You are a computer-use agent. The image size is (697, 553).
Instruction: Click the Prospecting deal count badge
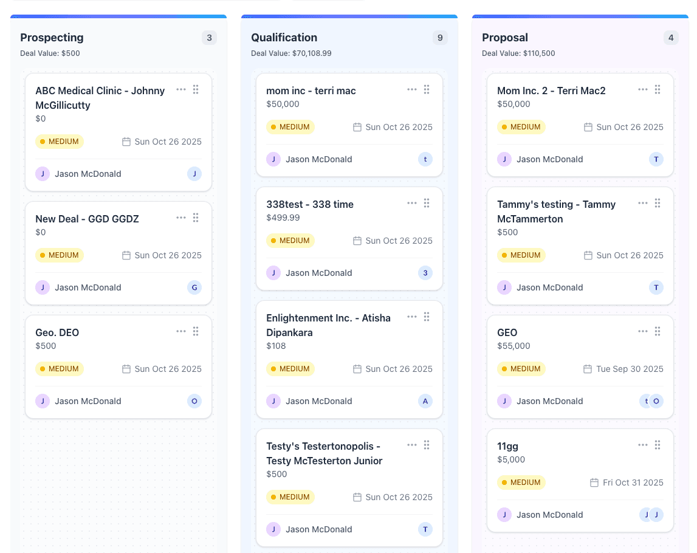[209, 38]
